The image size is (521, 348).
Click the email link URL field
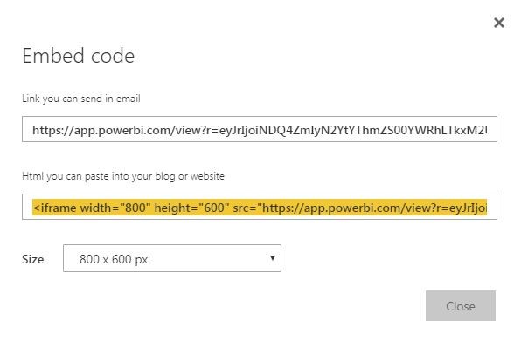tap(260, 129)
